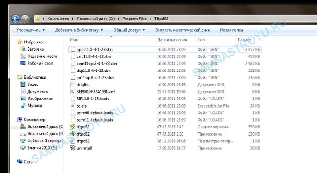Click filename text SEP001EF72A1991.cnf
This screenshot has width=317, height=173.
[x=96, y=92]
